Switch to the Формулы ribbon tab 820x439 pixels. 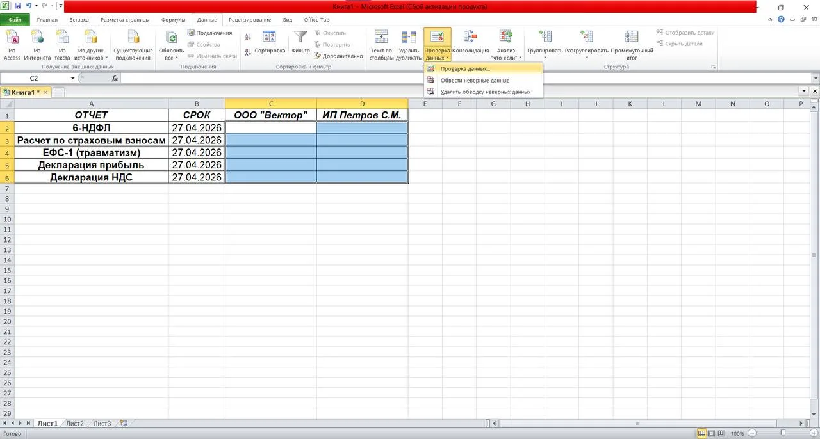173,20
